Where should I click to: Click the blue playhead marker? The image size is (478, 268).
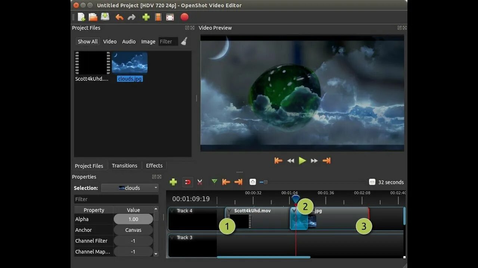[x=295, y=199]
